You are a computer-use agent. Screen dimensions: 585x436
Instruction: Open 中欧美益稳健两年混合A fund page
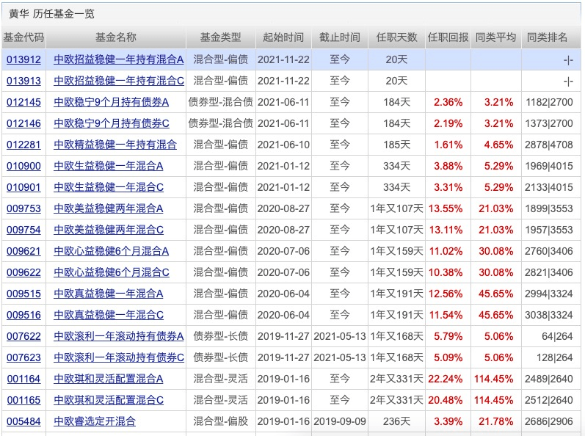(108, 208)
